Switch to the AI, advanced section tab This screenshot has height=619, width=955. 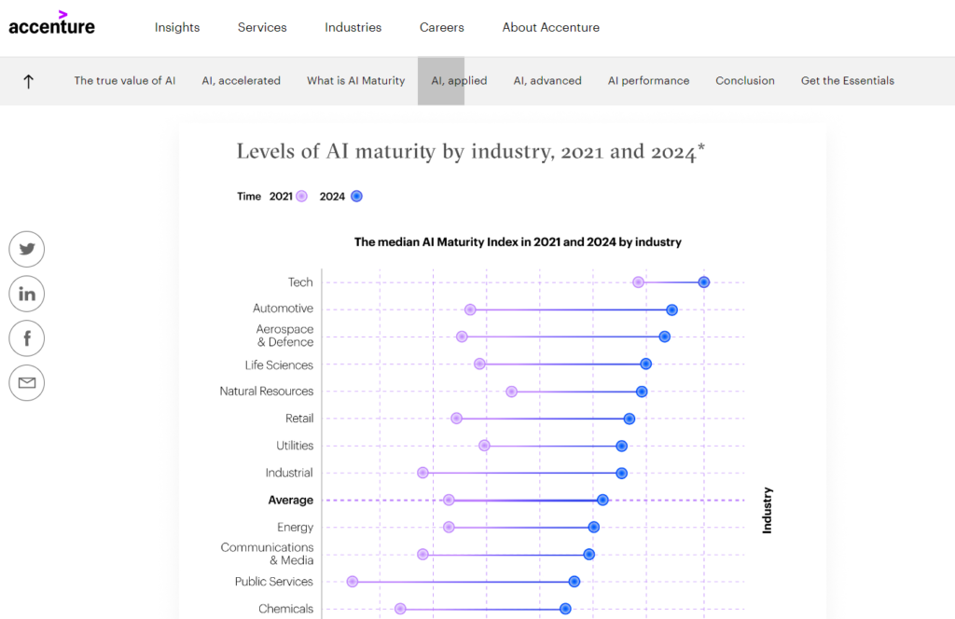(x=547, y=81)
